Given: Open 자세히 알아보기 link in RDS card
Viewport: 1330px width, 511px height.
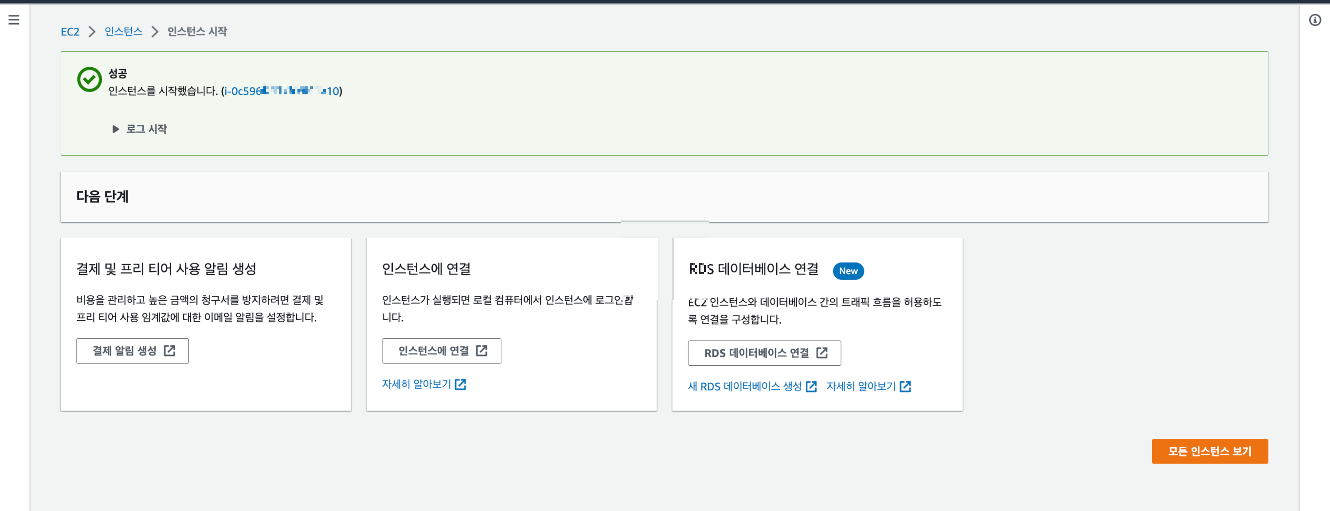Looking at the screenshot, I should 861,386.
